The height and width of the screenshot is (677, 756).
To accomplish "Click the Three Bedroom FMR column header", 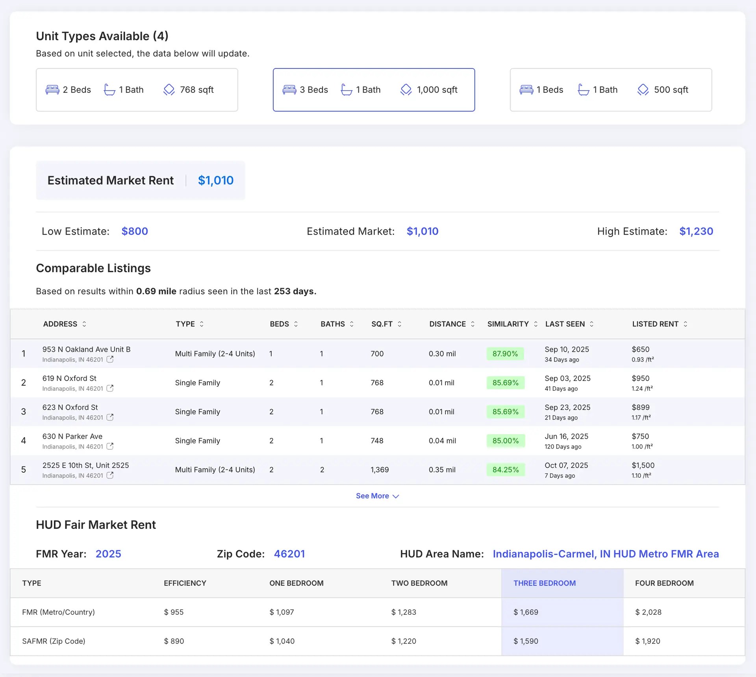I will (x=545, y=583).
